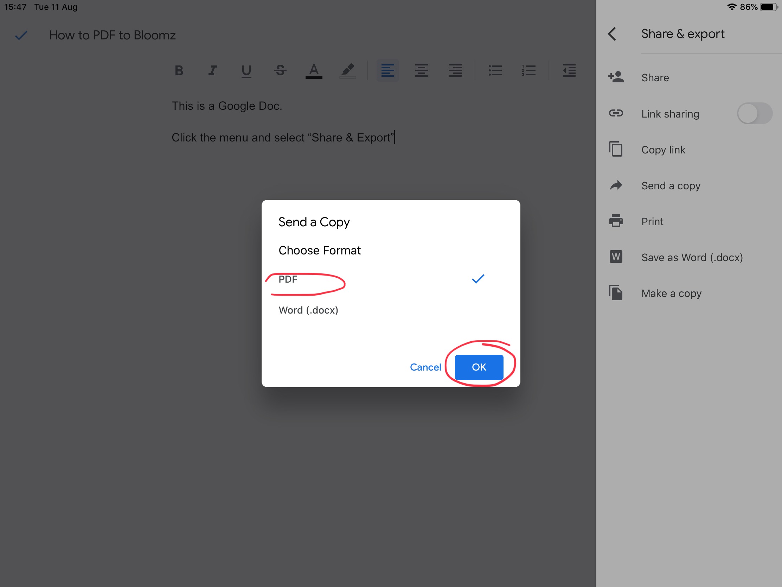The width and height of the screenshot is (782, 587).
Task: Enable the Link sharing switch
Action: [754, 114]
